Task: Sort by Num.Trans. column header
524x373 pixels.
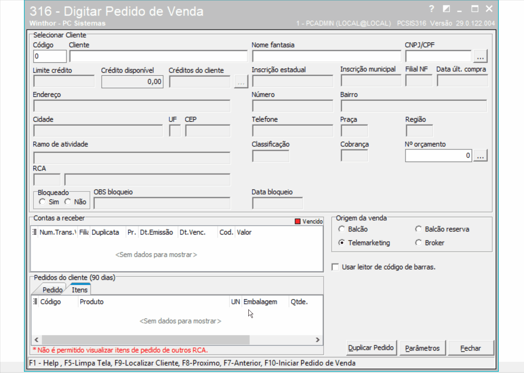Action: coord(57,232)
